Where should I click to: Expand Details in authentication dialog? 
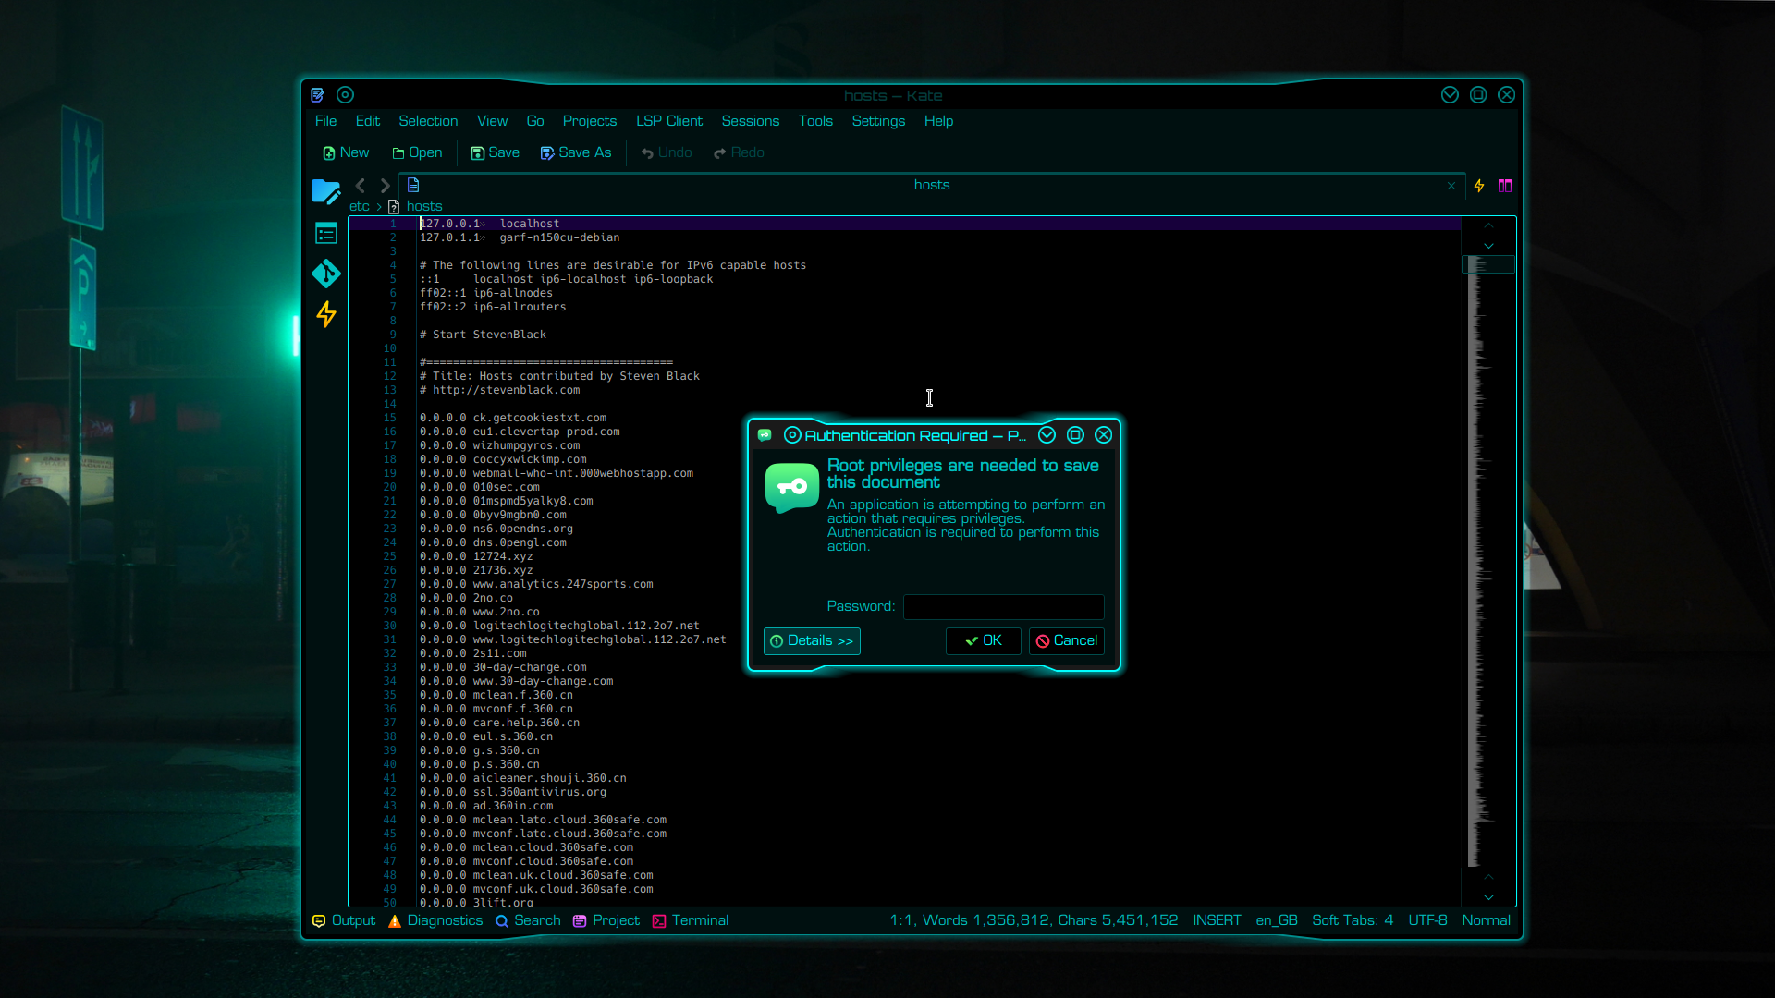(812, 641)
